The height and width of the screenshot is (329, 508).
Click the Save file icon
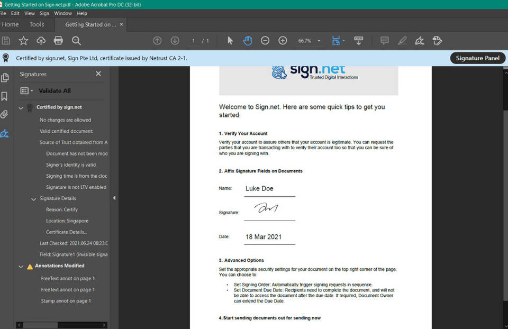coord(6,41)
